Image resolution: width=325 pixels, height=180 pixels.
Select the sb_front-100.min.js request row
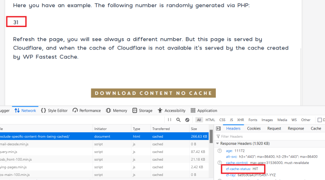point(104,159)
